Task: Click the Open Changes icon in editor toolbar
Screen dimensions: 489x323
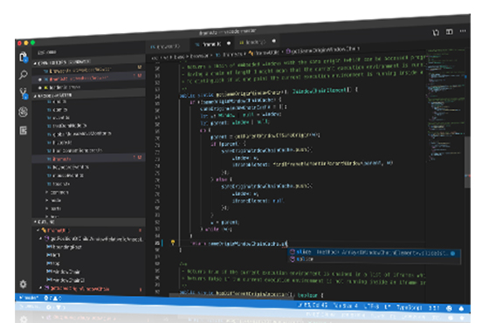Action: point(436,32)
